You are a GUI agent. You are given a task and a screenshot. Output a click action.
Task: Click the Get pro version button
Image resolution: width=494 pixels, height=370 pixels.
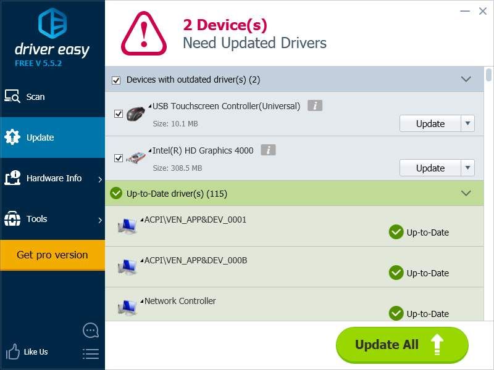pyautogui.click(x=52, y=255)
